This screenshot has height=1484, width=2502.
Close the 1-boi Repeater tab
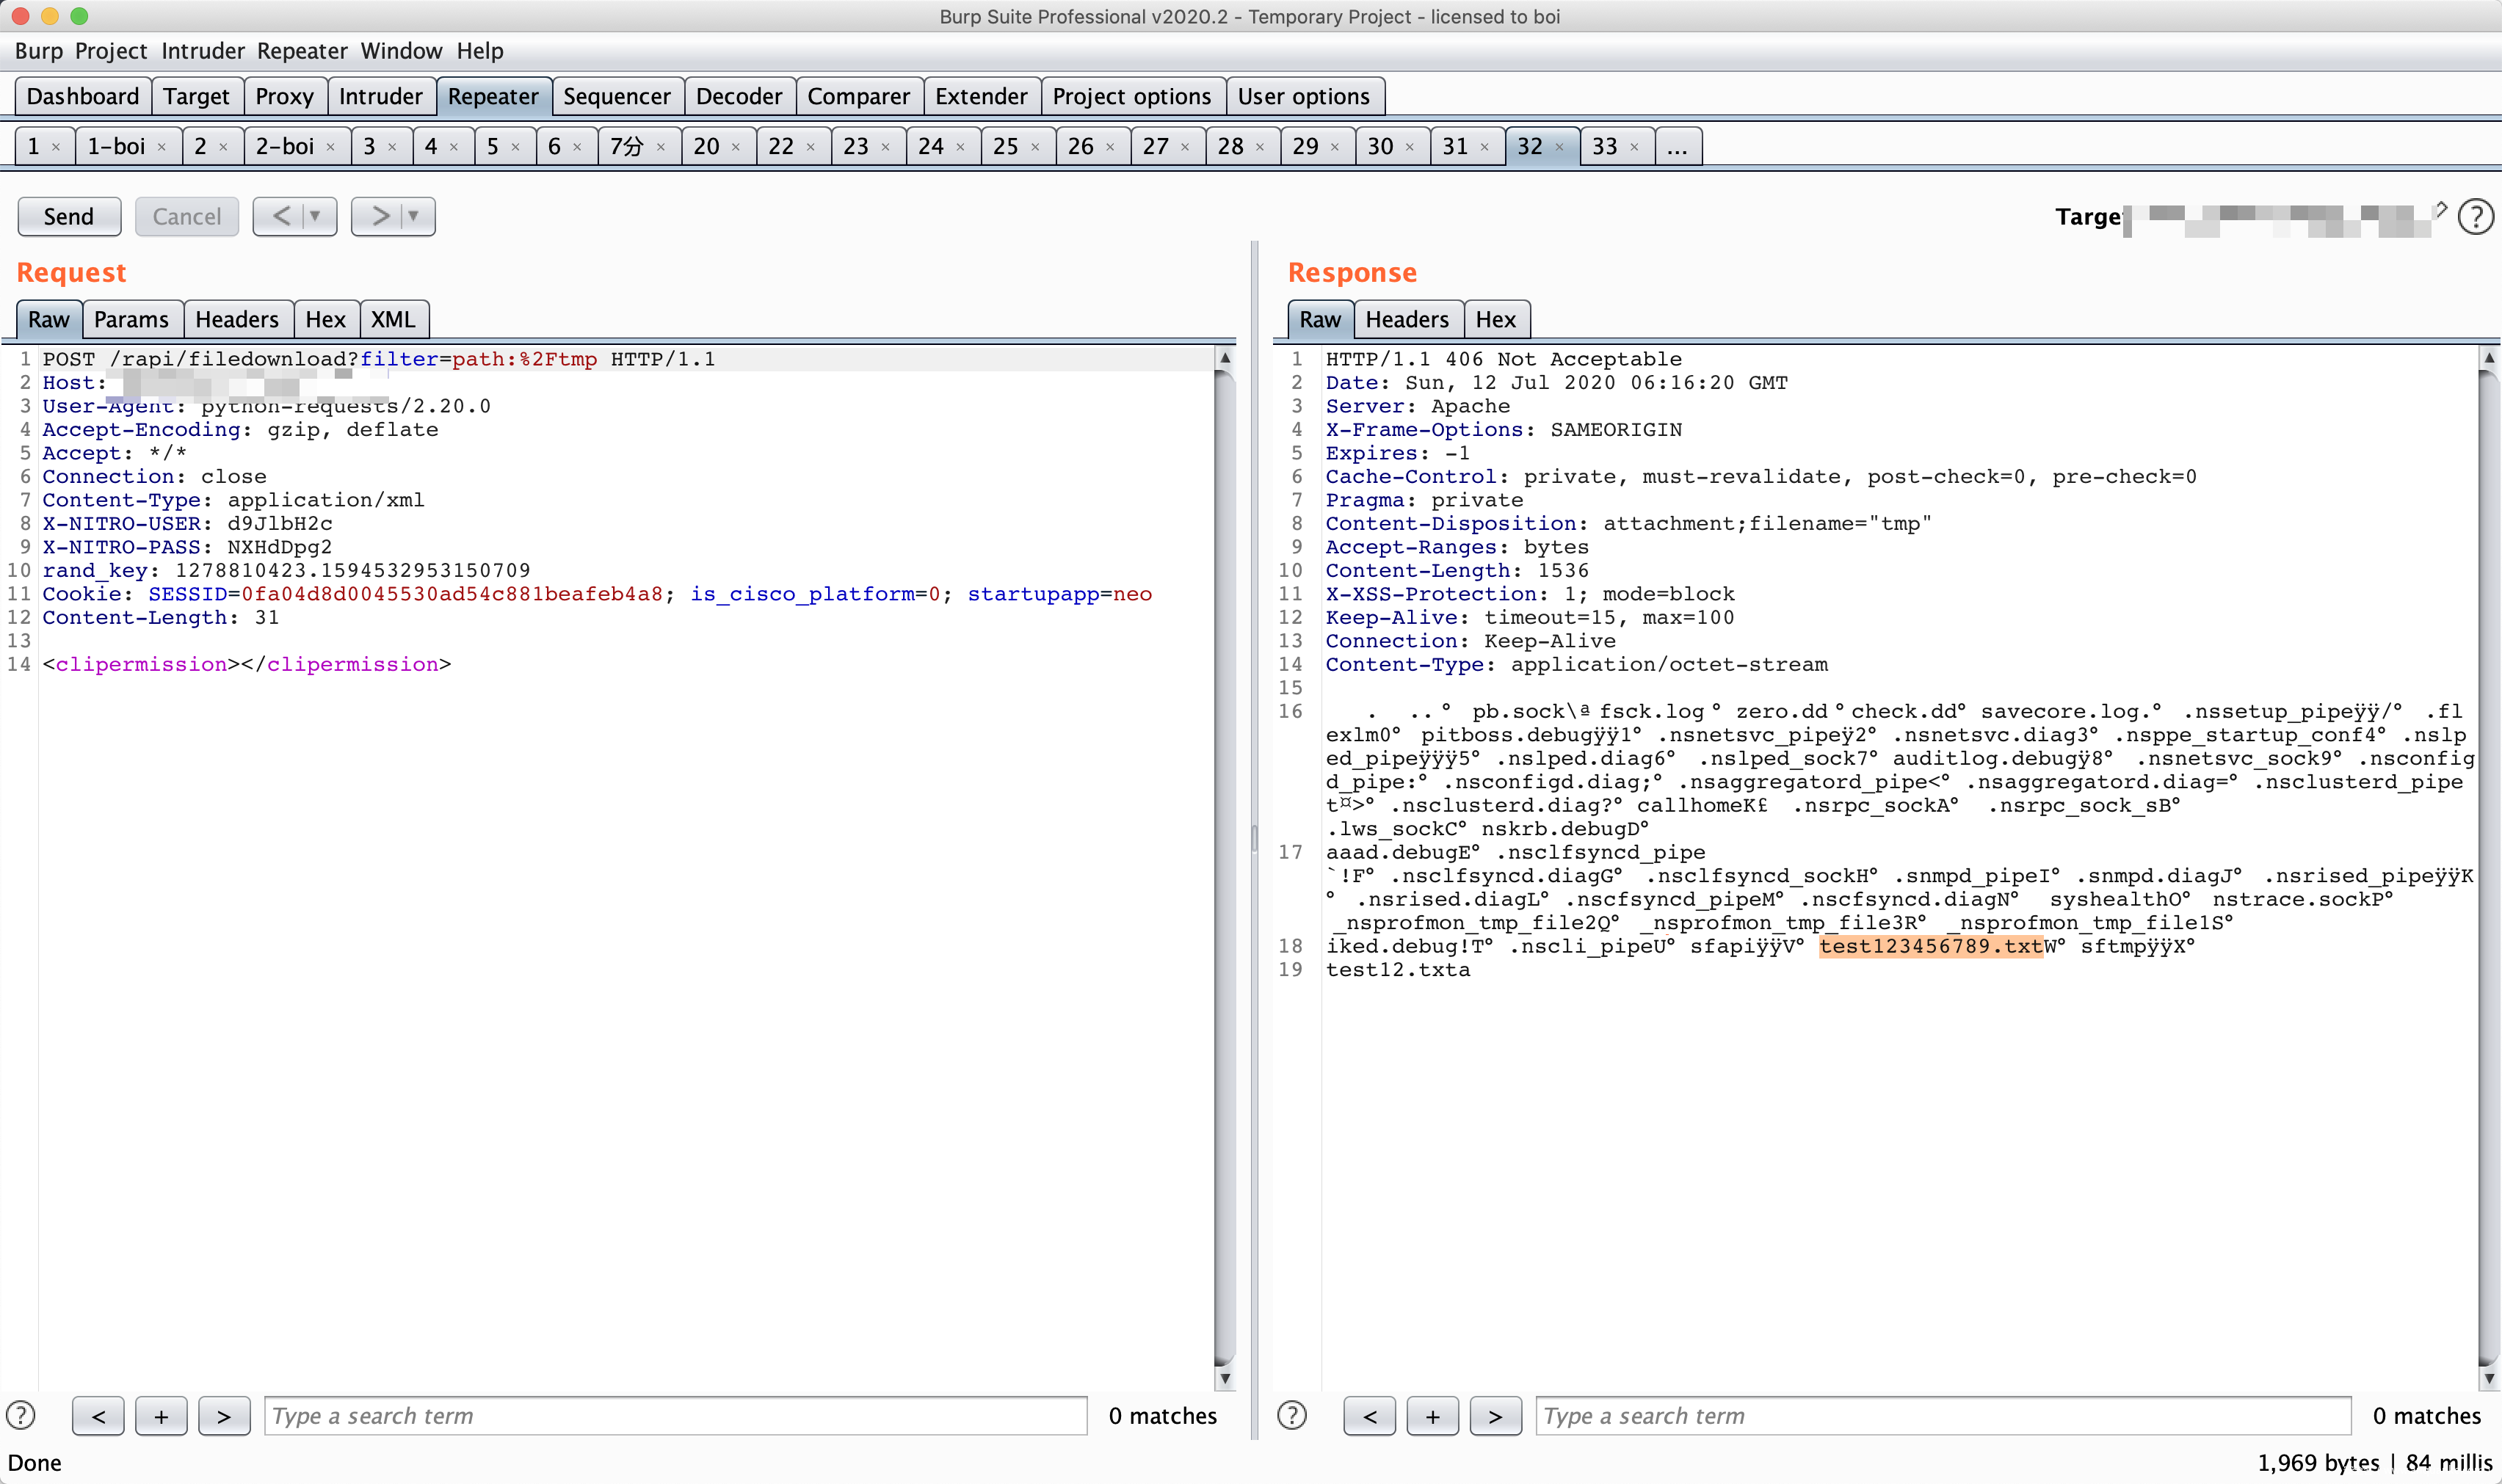(x=161, y=147)
